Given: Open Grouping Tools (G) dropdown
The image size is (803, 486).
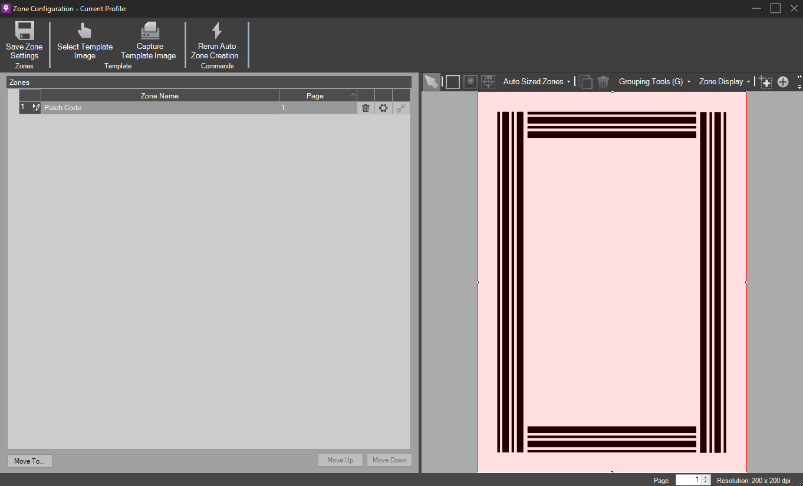Looking at the screenshot, I should point(654,82).
